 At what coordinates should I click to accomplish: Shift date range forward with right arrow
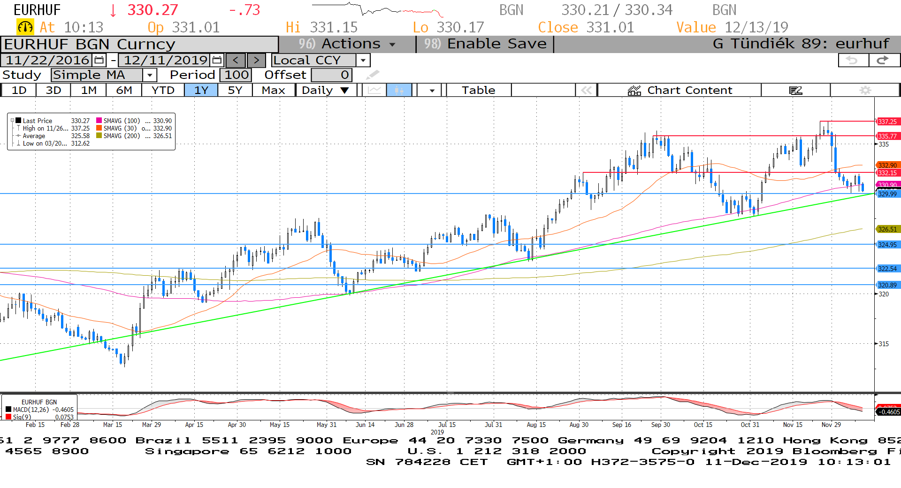pyautogui.click(x=256, y=60)
